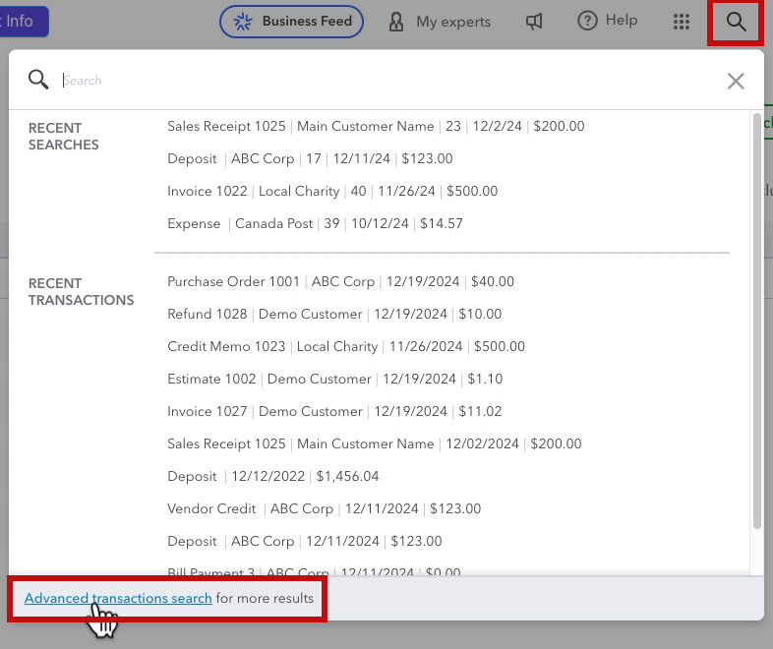Open Estimate 1002 Demo Customer transaction
The image size is (773, 649).
pyautogui.click(x=334, y=379)
